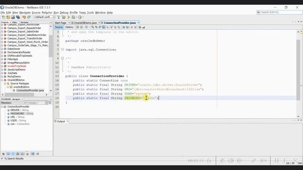This screenshot has height=170, width=303.
Task: Click the screen recorder webcam icon
Action: pos(240,161)
